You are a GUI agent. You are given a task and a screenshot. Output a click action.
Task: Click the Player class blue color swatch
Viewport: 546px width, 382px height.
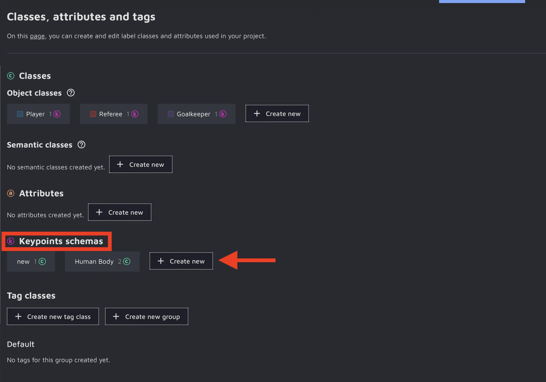pos(20,114)
